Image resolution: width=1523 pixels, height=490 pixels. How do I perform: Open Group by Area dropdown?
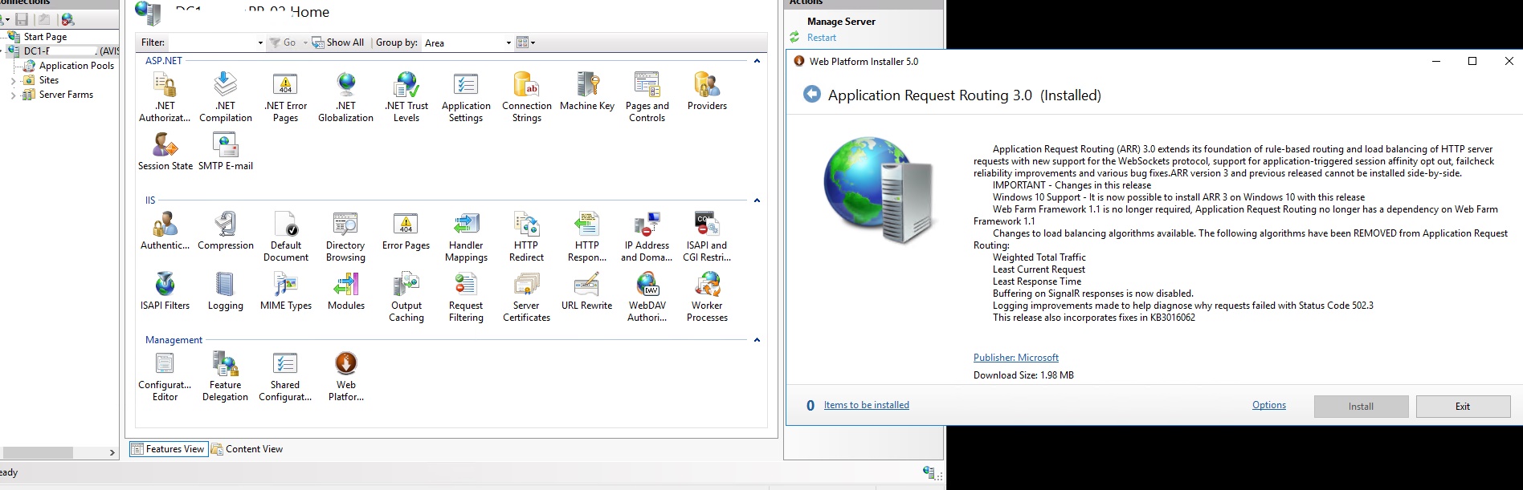pyautogui.click(x=508, y=43)
